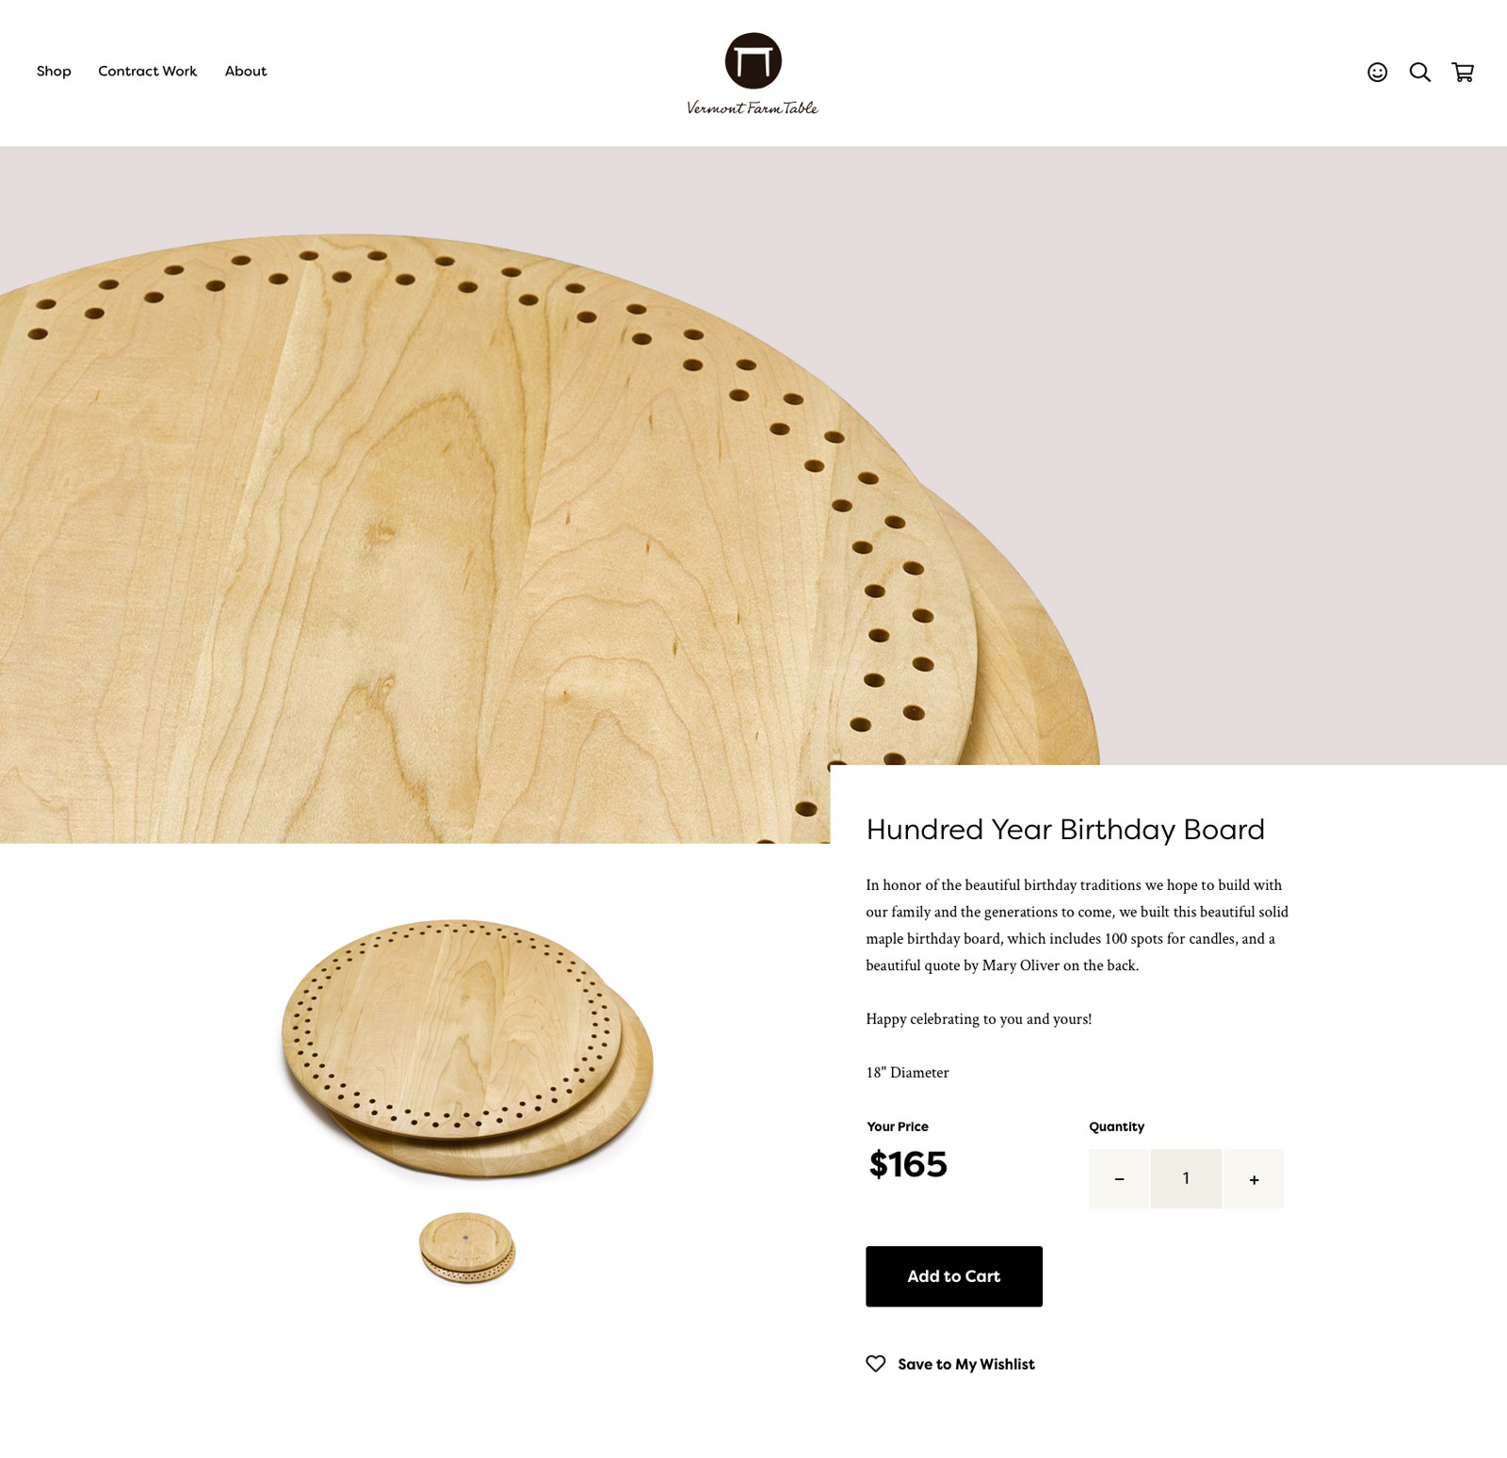Open the shopping cart icon
The width and height of the screenshot is (1507, 1458).
coord(1463,73)
